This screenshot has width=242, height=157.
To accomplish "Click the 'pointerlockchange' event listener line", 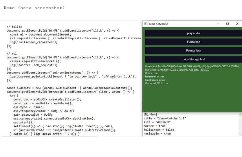I will (x=52, y=73).
